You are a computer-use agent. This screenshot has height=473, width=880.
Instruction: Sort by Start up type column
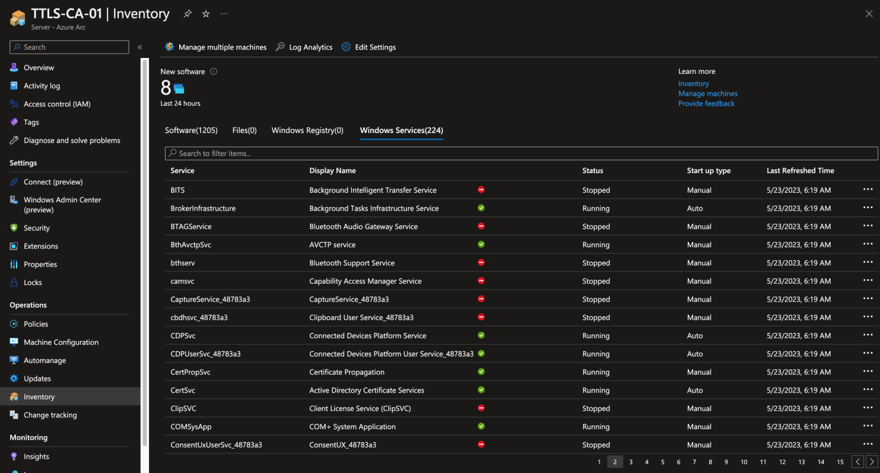708,171
